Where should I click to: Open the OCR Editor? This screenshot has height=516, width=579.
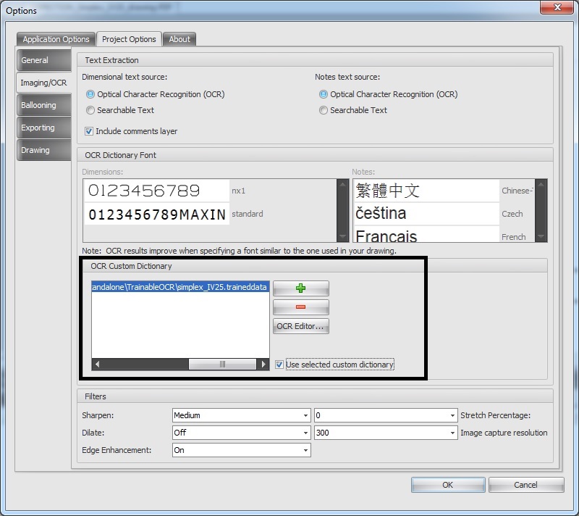[x=301, y=327]
